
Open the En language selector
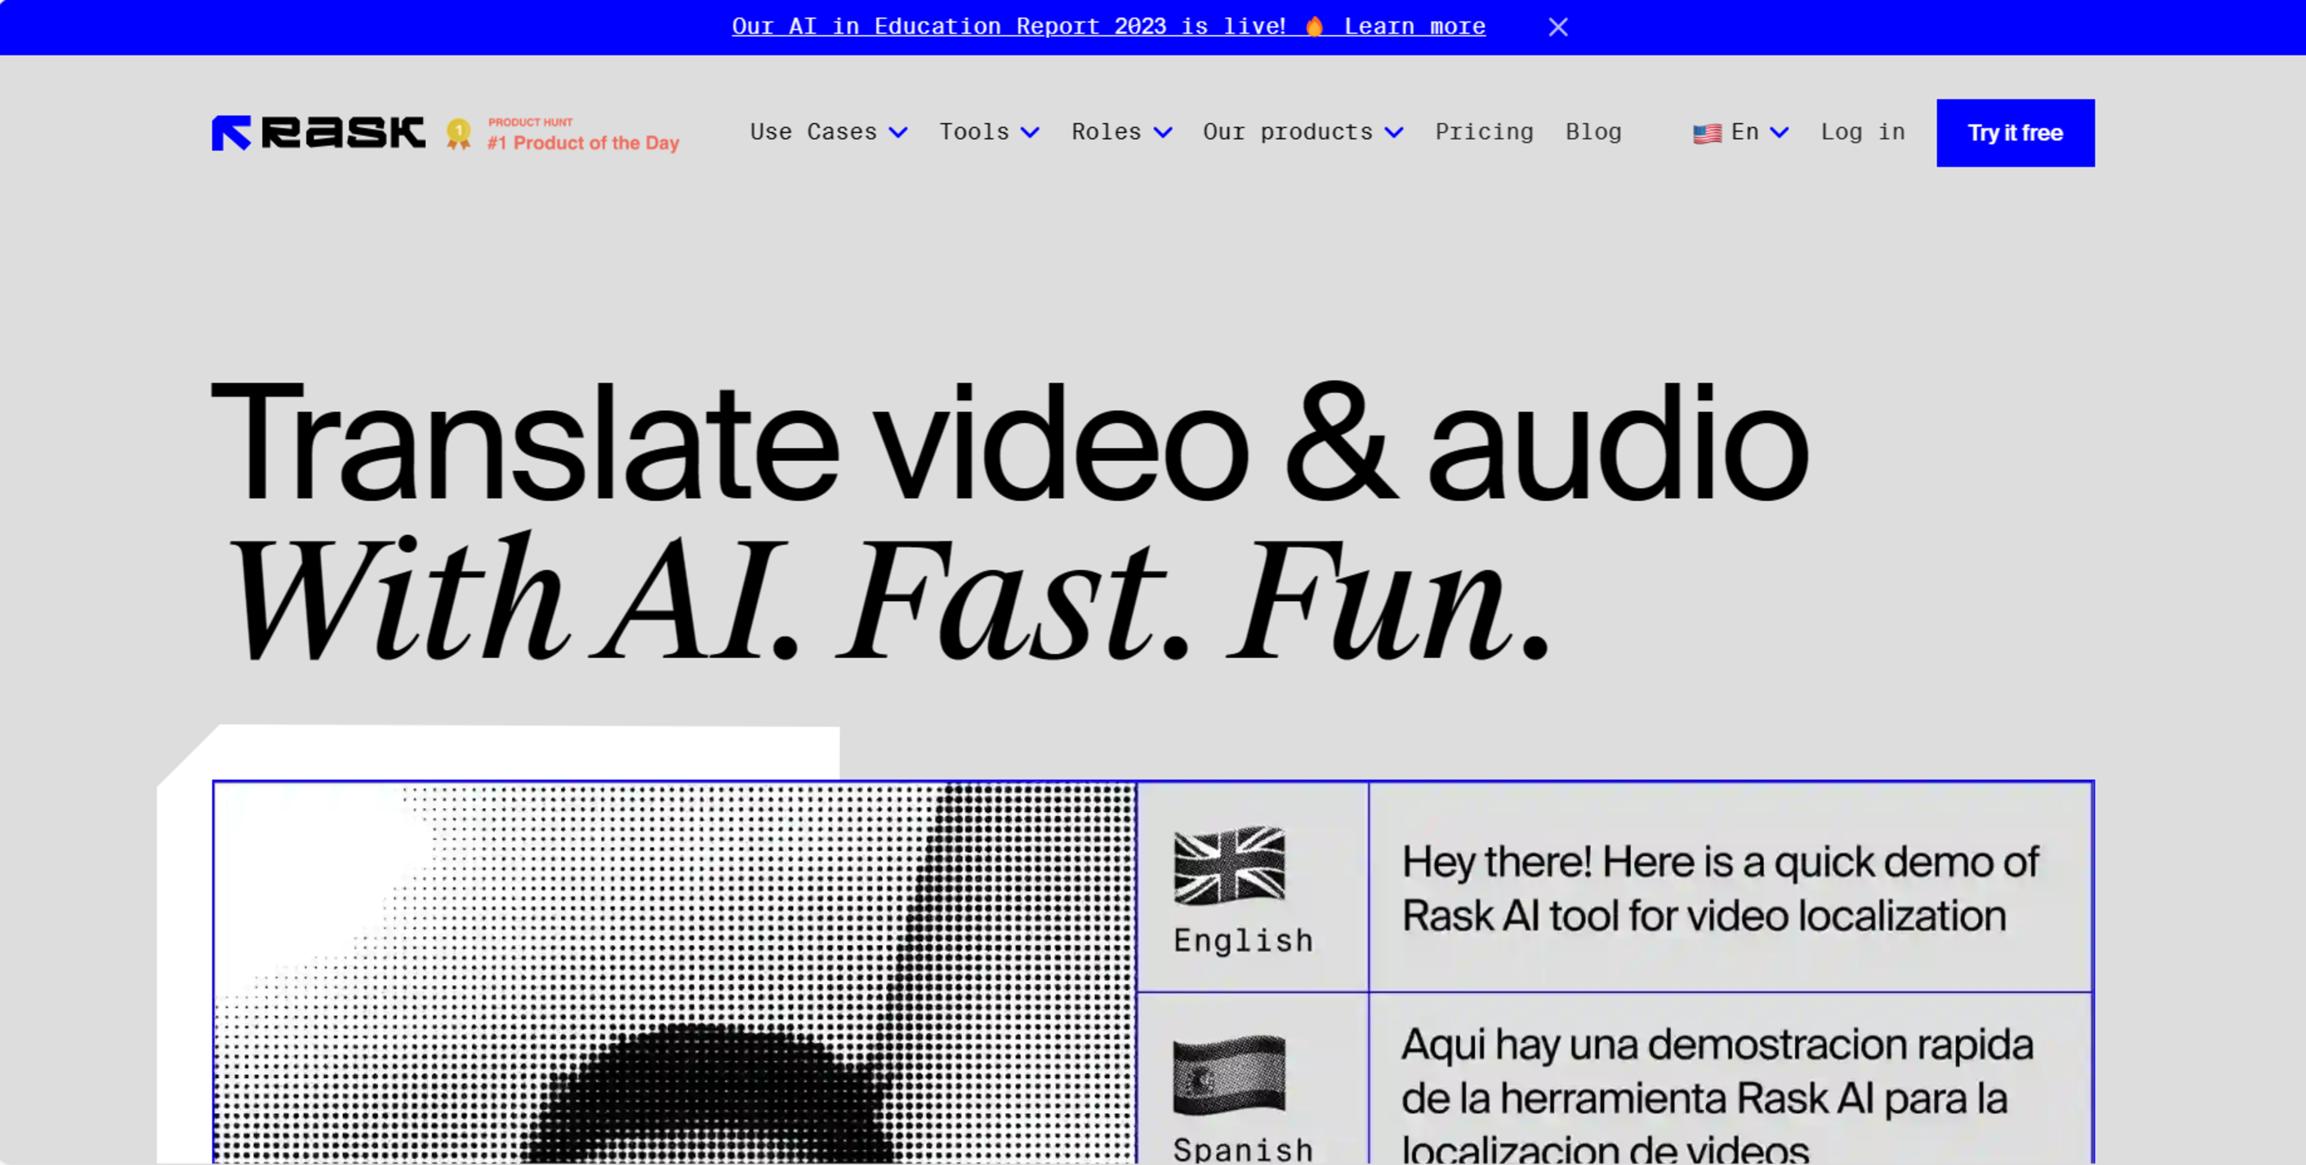click(x=1740, y=133)
